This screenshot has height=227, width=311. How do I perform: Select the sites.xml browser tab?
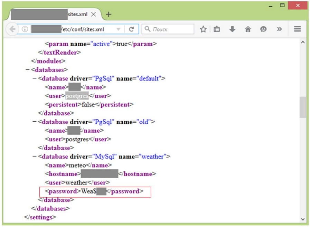point(52,15)
